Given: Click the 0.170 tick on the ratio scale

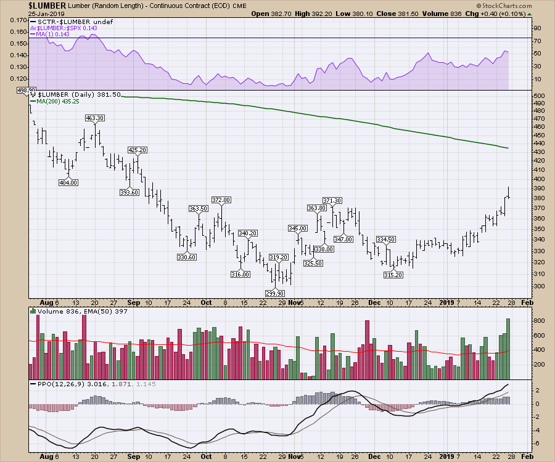Looking at the screenshot, I should pyautogui.click(x=18, y=20).
